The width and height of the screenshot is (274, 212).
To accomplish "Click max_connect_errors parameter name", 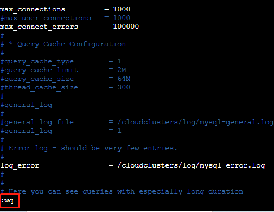I will pyautogui.click(x=39, y=27).
